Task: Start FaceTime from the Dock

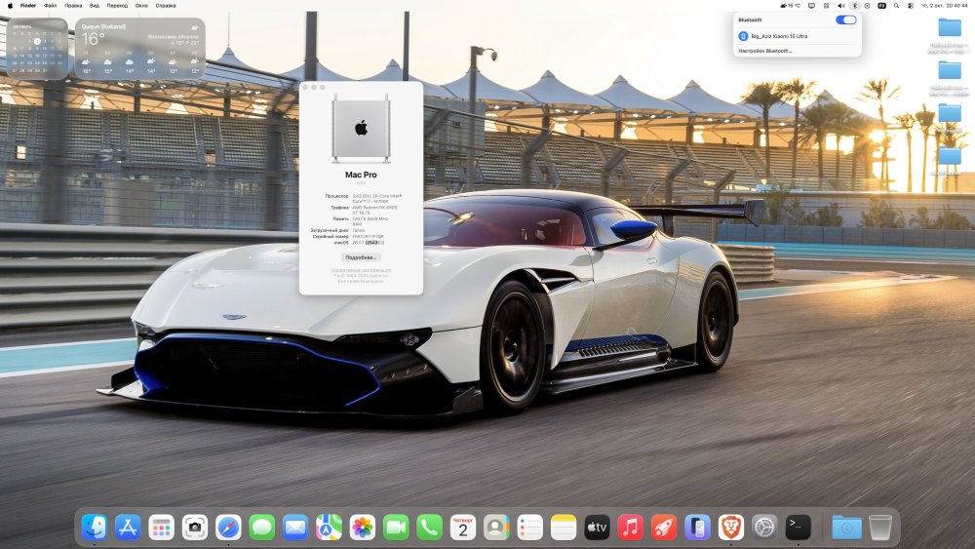Action: [396, 528]
